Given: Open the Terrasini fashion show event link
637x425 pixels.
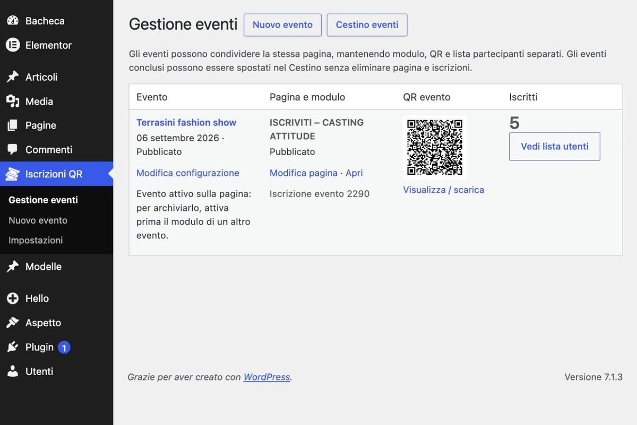Looking at the screenshot, I should pyautogui.click(x=186, y=122).
